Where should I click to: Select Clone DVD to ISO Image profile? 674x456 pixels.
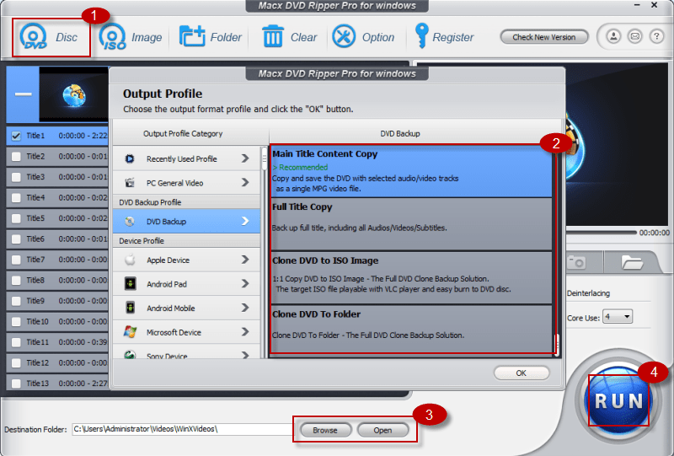[x=411, y=277]
